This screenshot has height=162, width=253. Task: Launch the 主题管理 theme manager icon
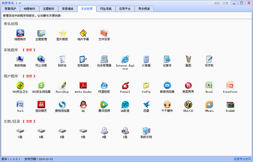click(x=41, y=33)
